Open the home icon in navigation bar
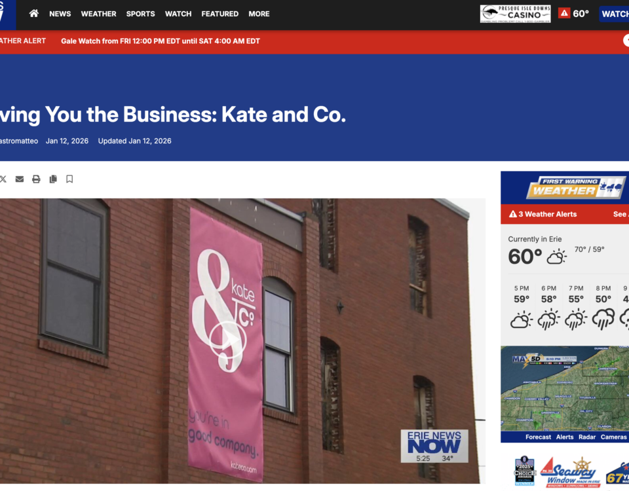The height and width of the screenshot is (491, 629). (x=34, y=14)
